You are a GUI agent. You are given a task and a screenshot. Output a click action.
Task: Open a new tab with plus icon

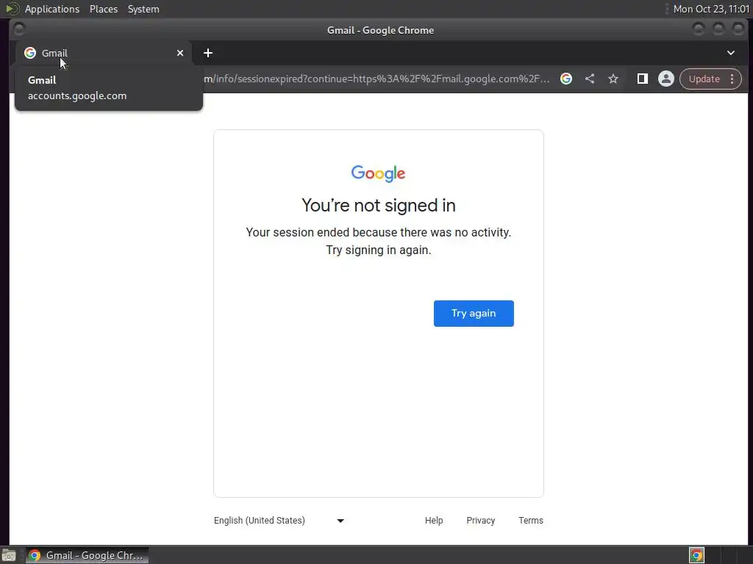coord(208,53)
